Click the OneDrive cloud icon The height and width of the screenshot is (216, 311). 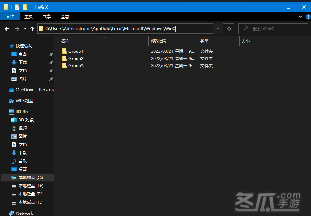pyautogui.click(x=11, y=90)
